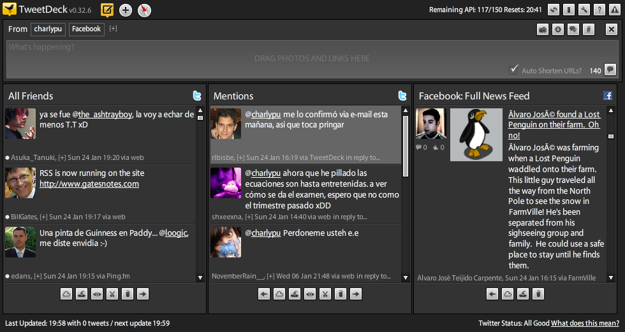Viewport: 625px width, 332px height.
Task: Open the Lost Penguin story title link
Action: click(554, 125)
